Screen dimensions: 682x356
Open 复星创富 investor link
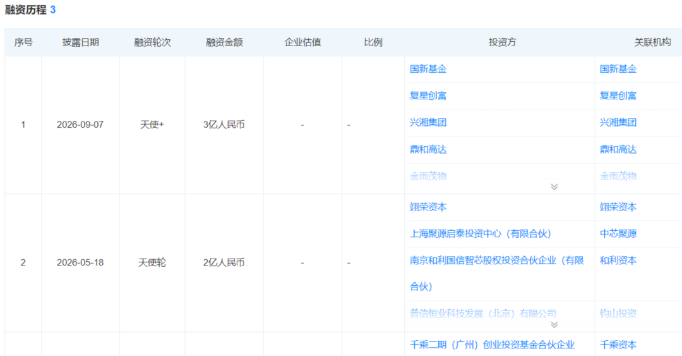click(x=428, y=95)
